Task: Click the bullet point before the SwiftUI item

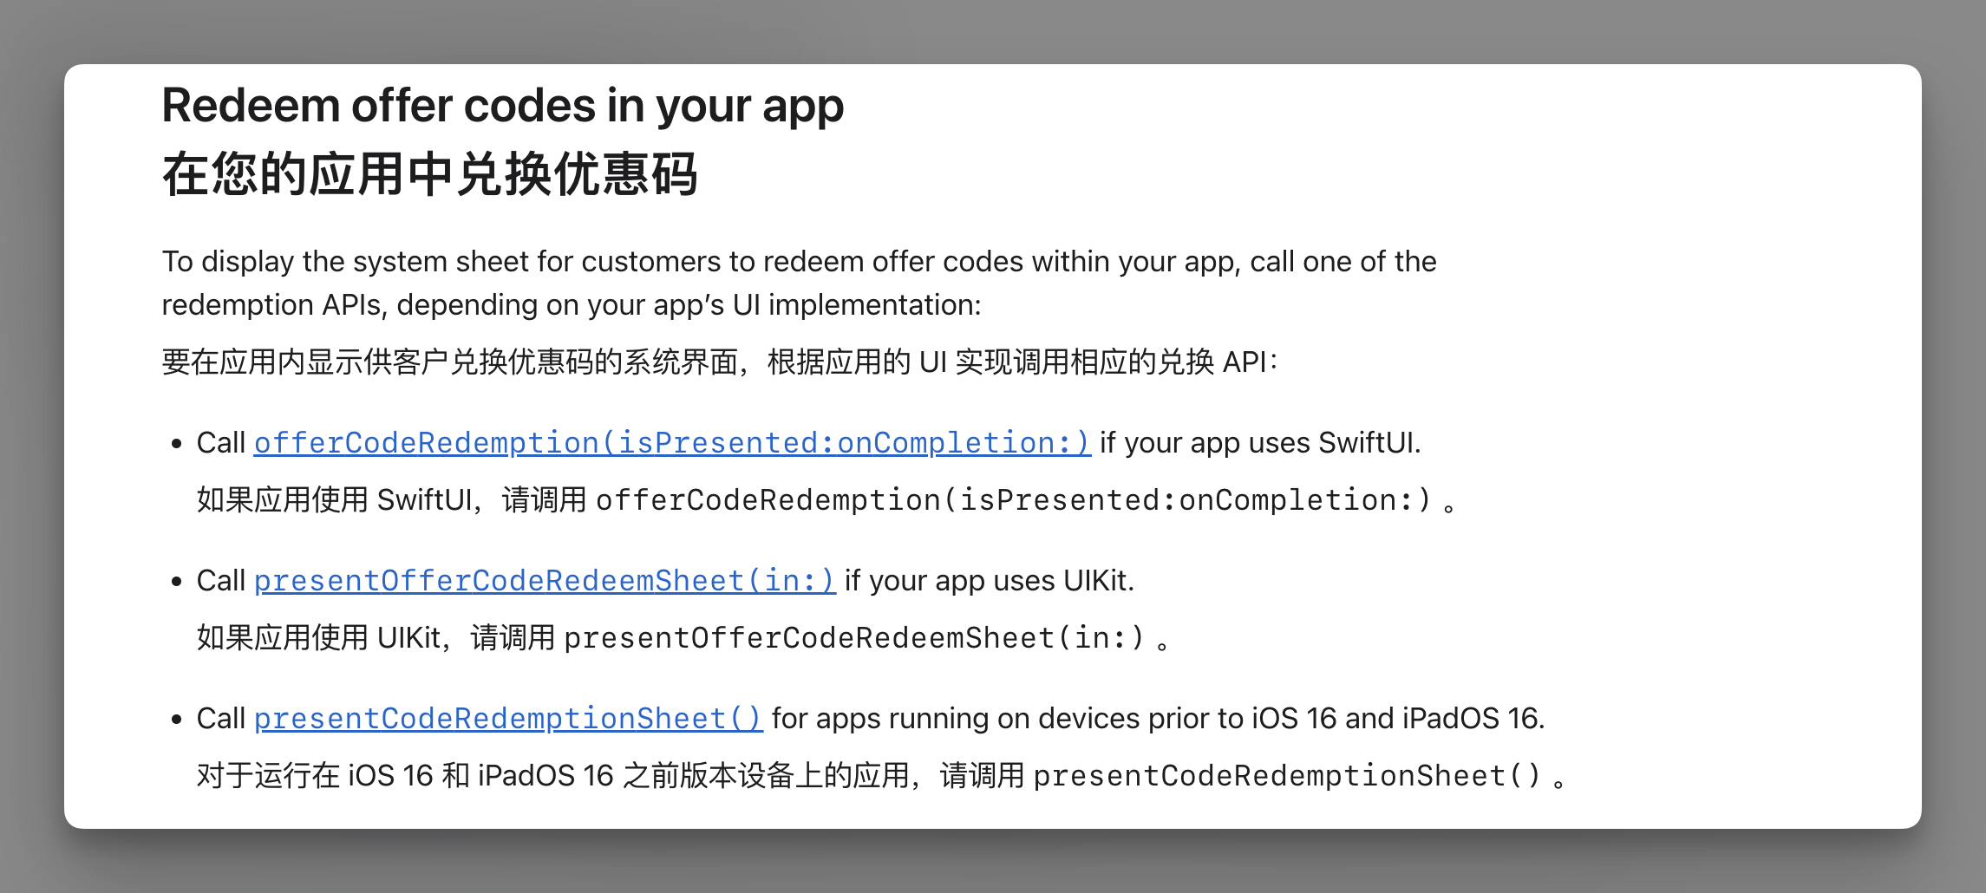Action: click(x=177, y=444)
